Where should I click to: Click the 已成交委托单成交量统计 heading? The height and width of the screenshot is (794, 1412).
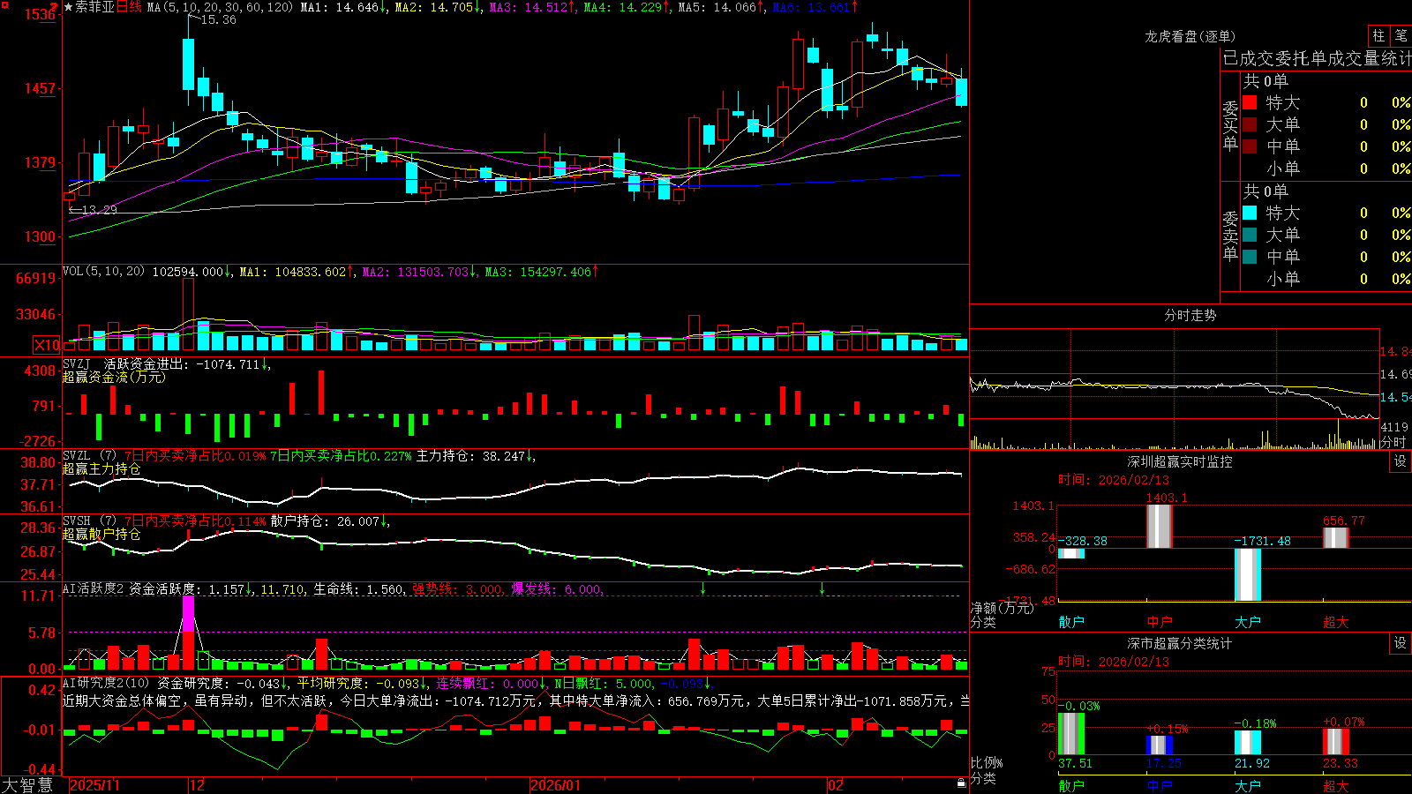[1317, 58]
